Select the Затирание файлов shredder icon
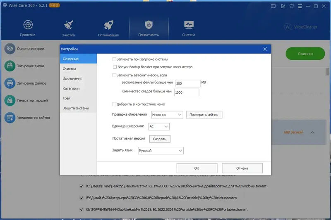This screenshot has height=220, width=331. [10, 83]
